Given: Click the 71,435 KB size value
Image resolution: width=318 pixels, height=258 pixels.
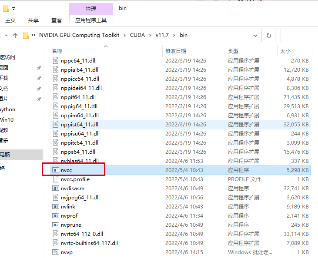Looking at the screenshot, I should point(296,97).
